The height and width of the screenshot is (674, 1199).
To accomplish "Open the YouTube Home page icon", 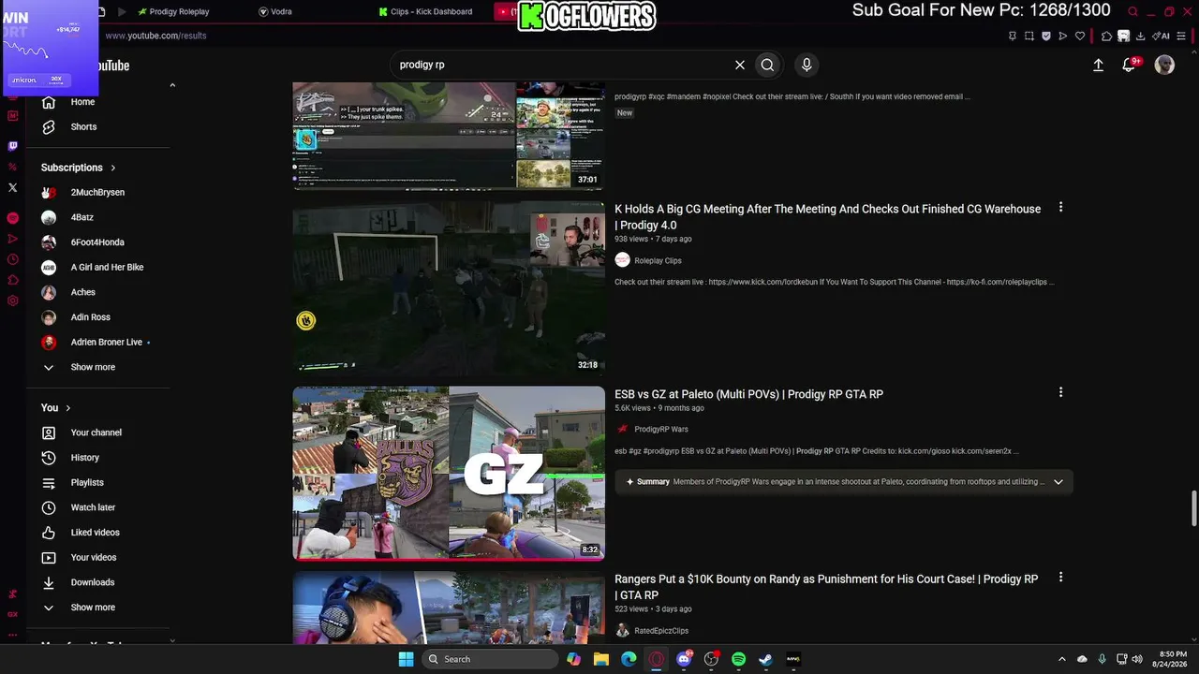I will (49, 102).
